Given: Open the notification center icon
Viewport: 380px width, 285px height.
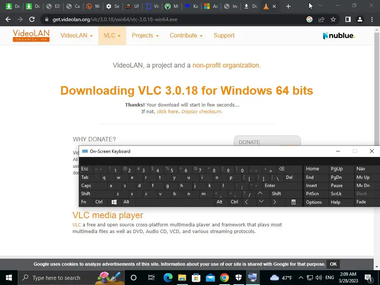Looking at the screenshot, I should tap(368, 278).
